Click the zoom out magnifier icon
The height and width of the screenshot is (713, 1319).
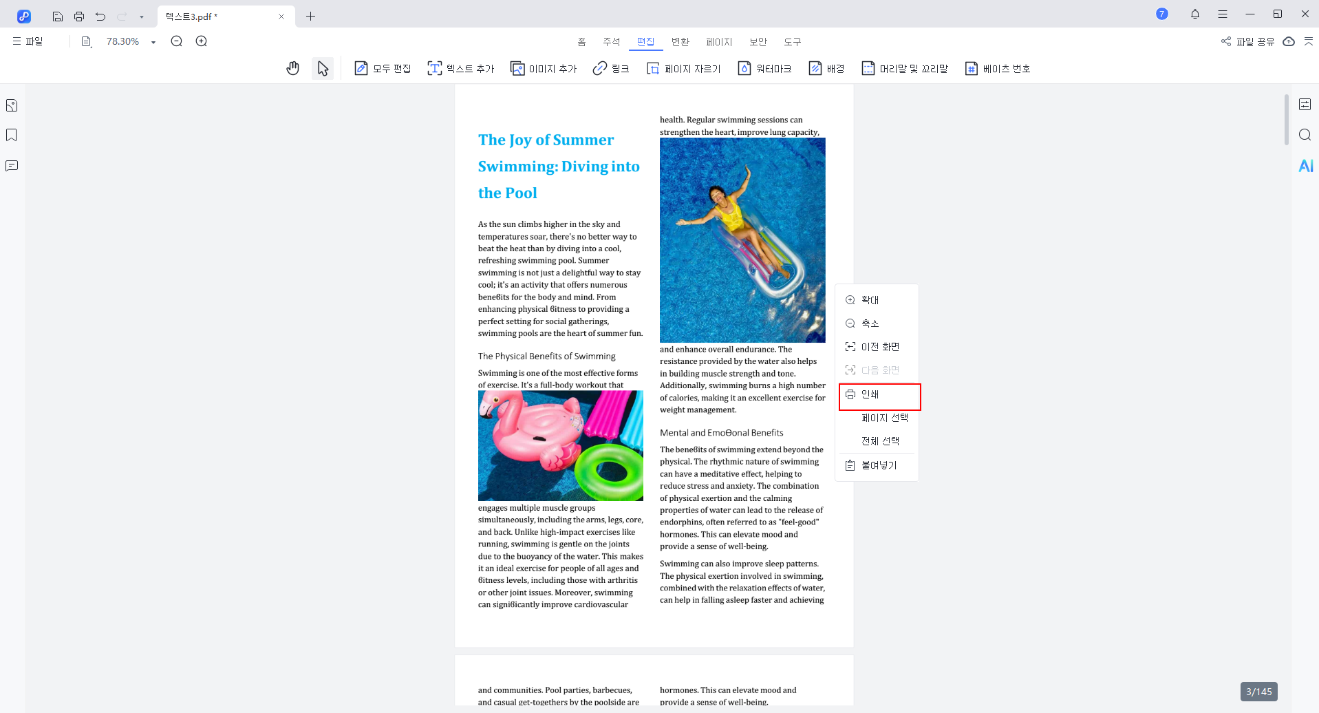tap(177, 41)
